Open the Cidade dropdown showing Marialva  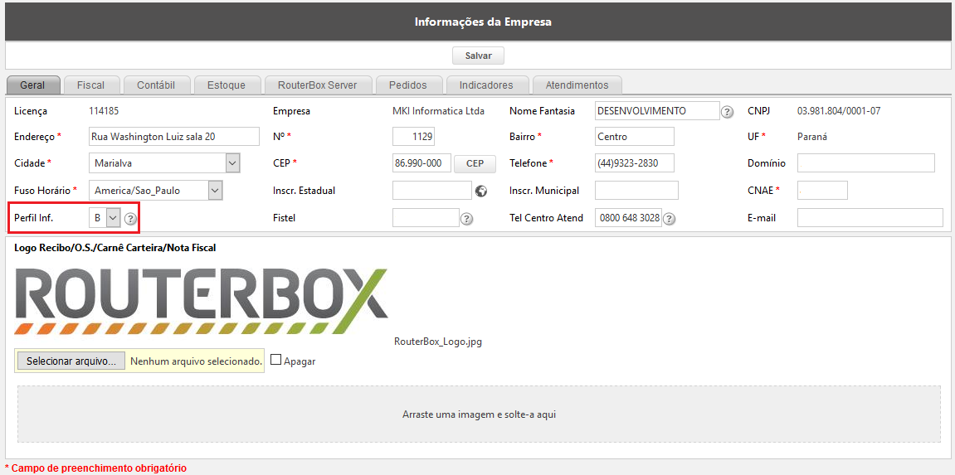click(x=164, y=163)
